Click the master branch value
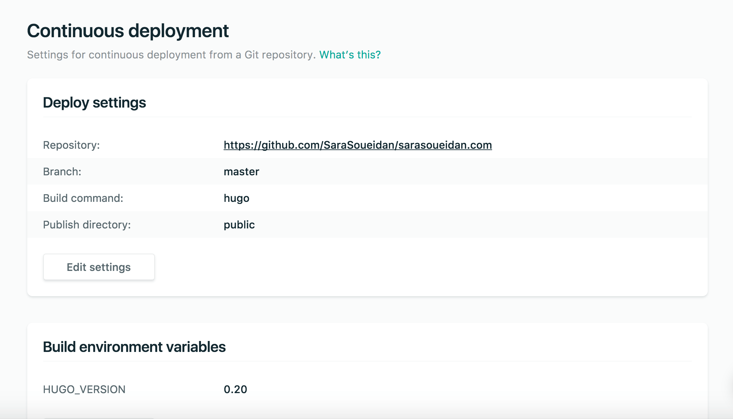Image resolution: width=733 pixels, height=419 pixels. 241,172
